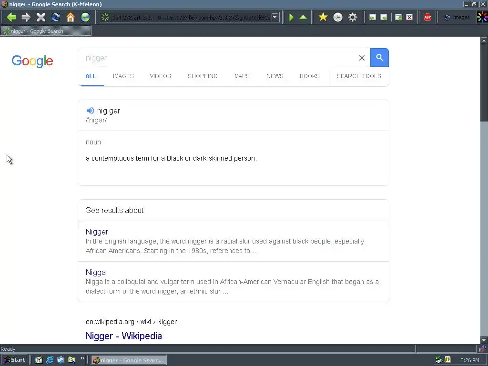
Task: Click the blue magnifier search button
Action: tap(379, 58)
